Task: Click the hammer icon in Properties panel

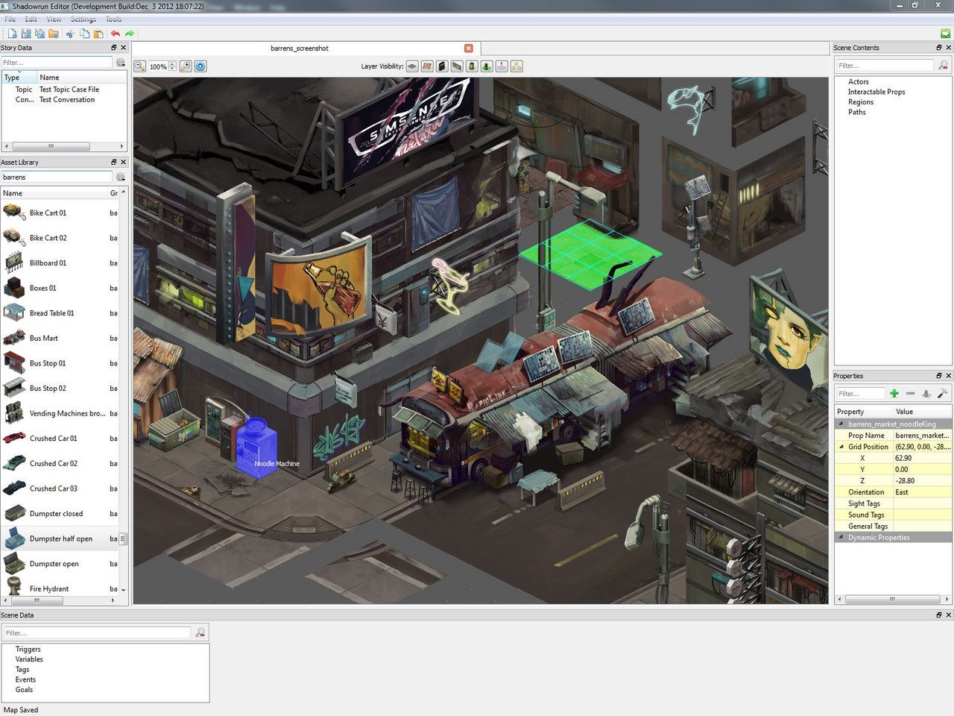Action: 942,393
